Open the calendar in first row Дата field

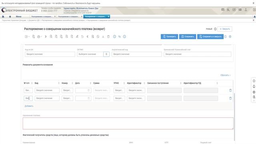(89, 90)
